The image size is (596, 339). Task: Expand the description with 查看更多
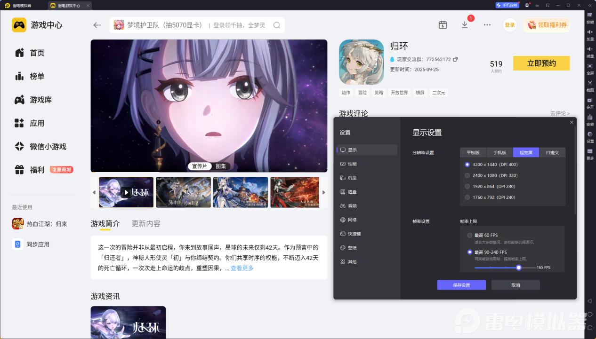(242, 268)
